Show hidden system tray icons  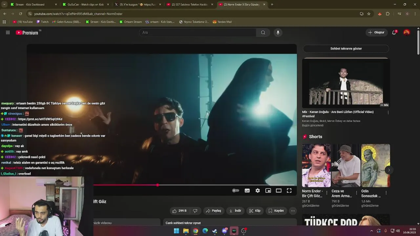point(371,231)
